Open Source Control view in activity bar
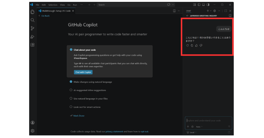The width and height of the screenshot is (264, 138). click(x=33, y=28)
